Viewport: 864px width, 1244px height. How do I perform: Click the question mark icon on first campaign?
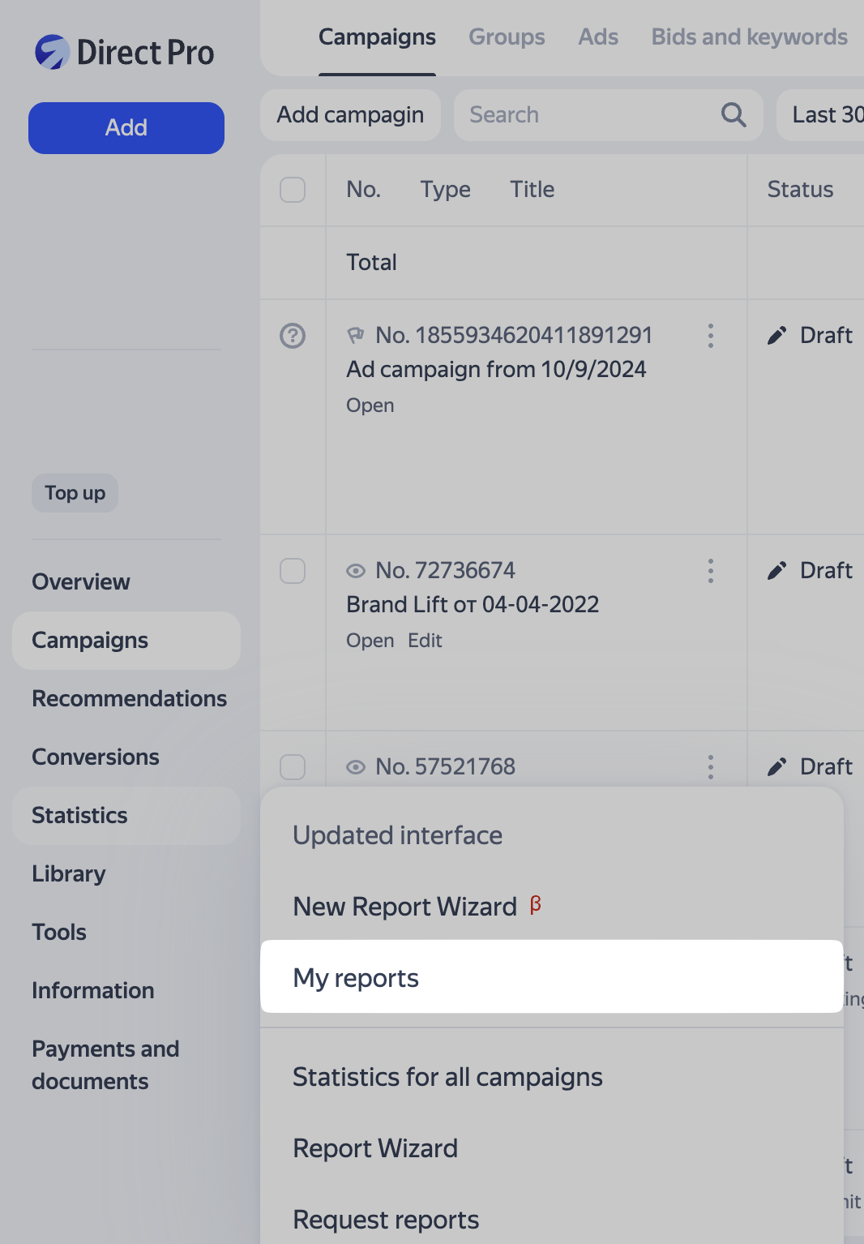pyautogui.click(x=293, y=336)
